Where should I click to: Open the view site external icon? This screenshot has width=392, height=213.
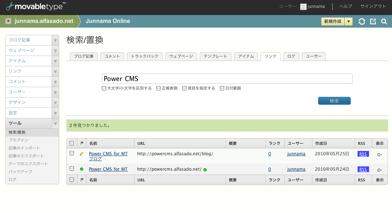pos(373,22)
